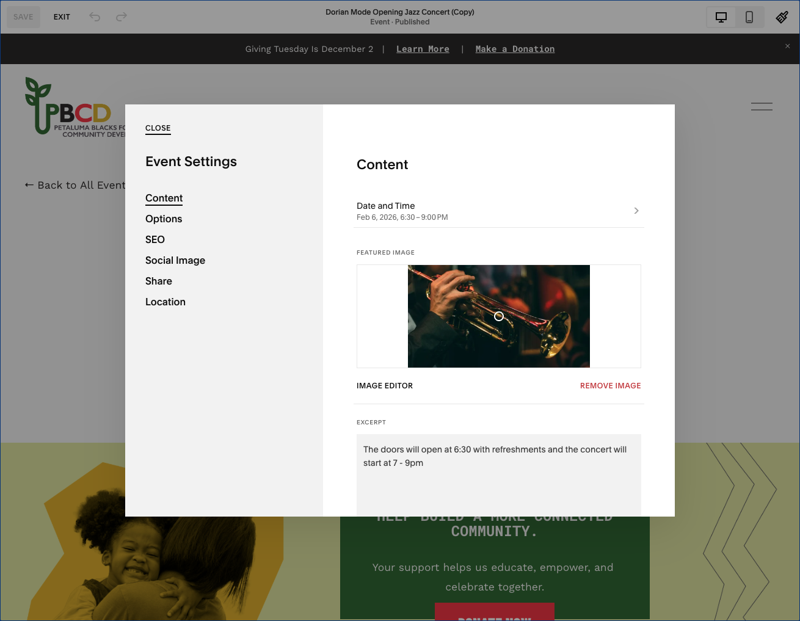Switch to mobile preview icon
Screen dimensions: 800x621
(749, 17)
